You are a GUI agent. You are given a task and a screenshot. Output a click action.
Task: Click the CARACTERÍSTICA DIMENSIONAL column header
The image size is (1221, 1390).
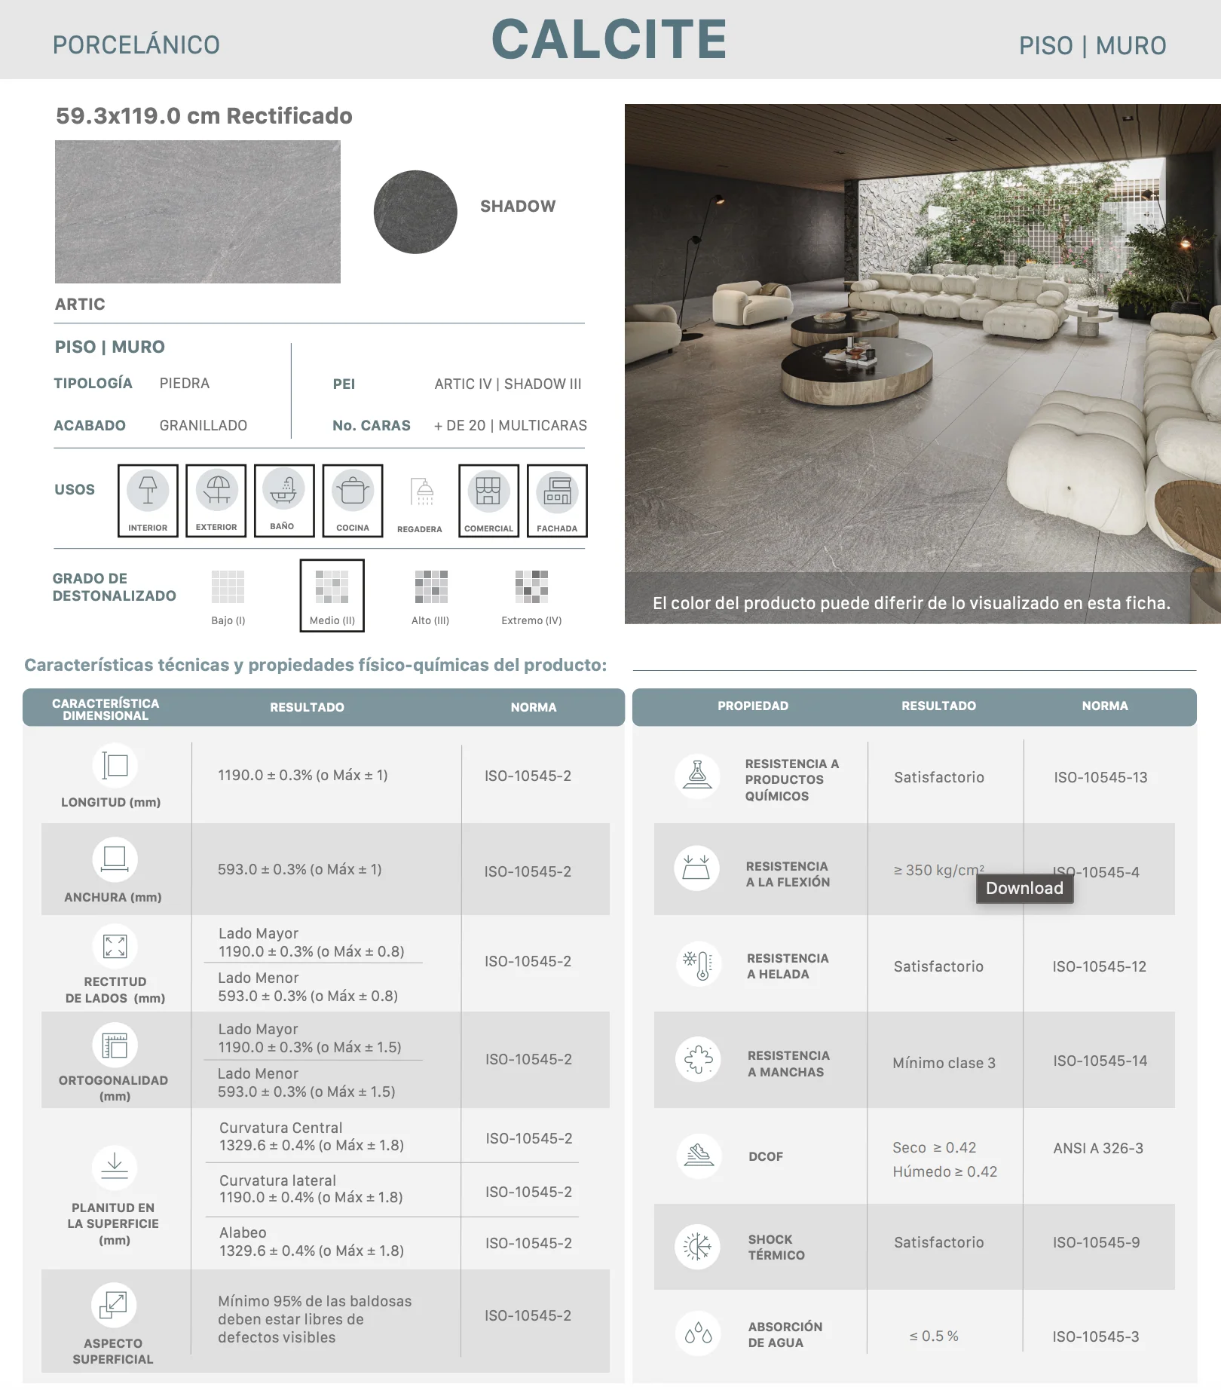106,709
